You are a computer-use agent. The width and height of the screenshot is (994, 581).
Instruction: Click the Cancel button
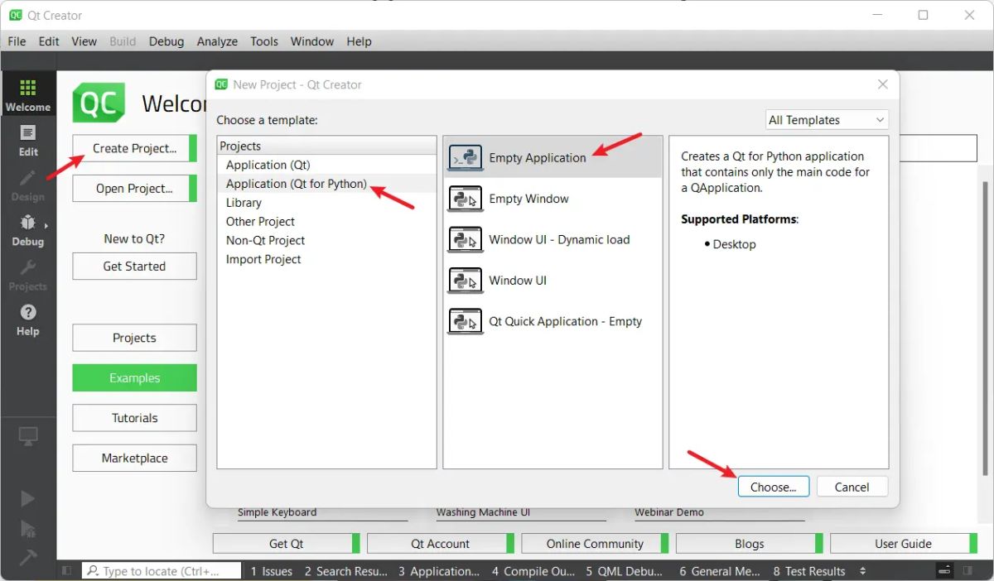pyautogui.click(x=852, y=487)
